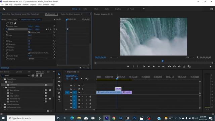Screen dimensions: 215x121
Task: Select the Type tool
Action: (59, 100)
